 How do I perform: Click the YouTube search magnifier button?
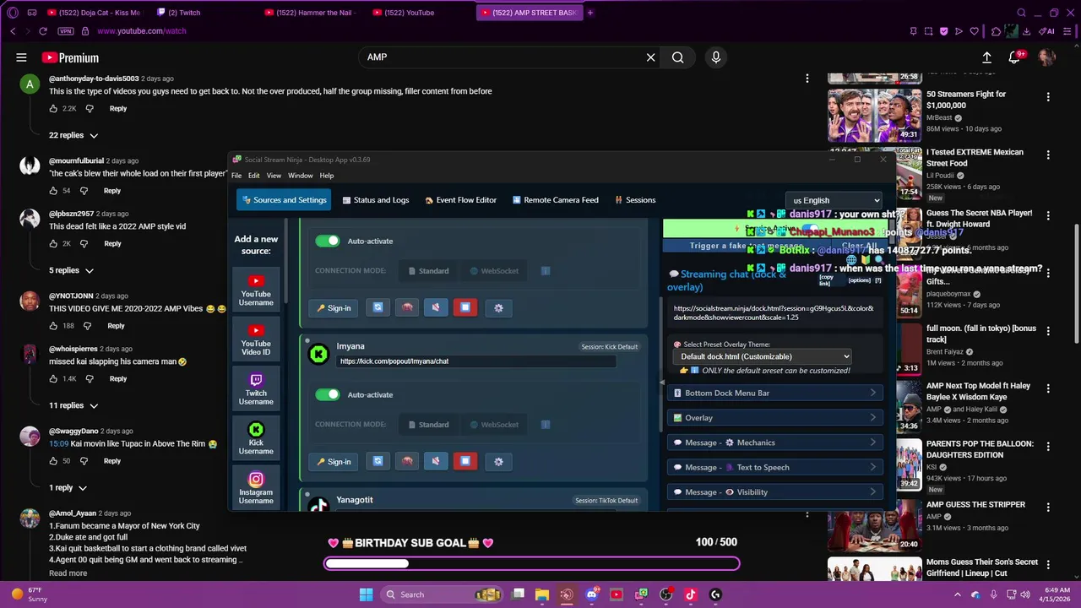coord(677,57)
